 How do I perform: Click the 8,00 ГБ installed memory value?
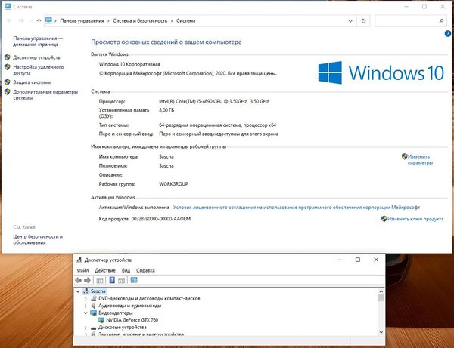tap(166, 110)
